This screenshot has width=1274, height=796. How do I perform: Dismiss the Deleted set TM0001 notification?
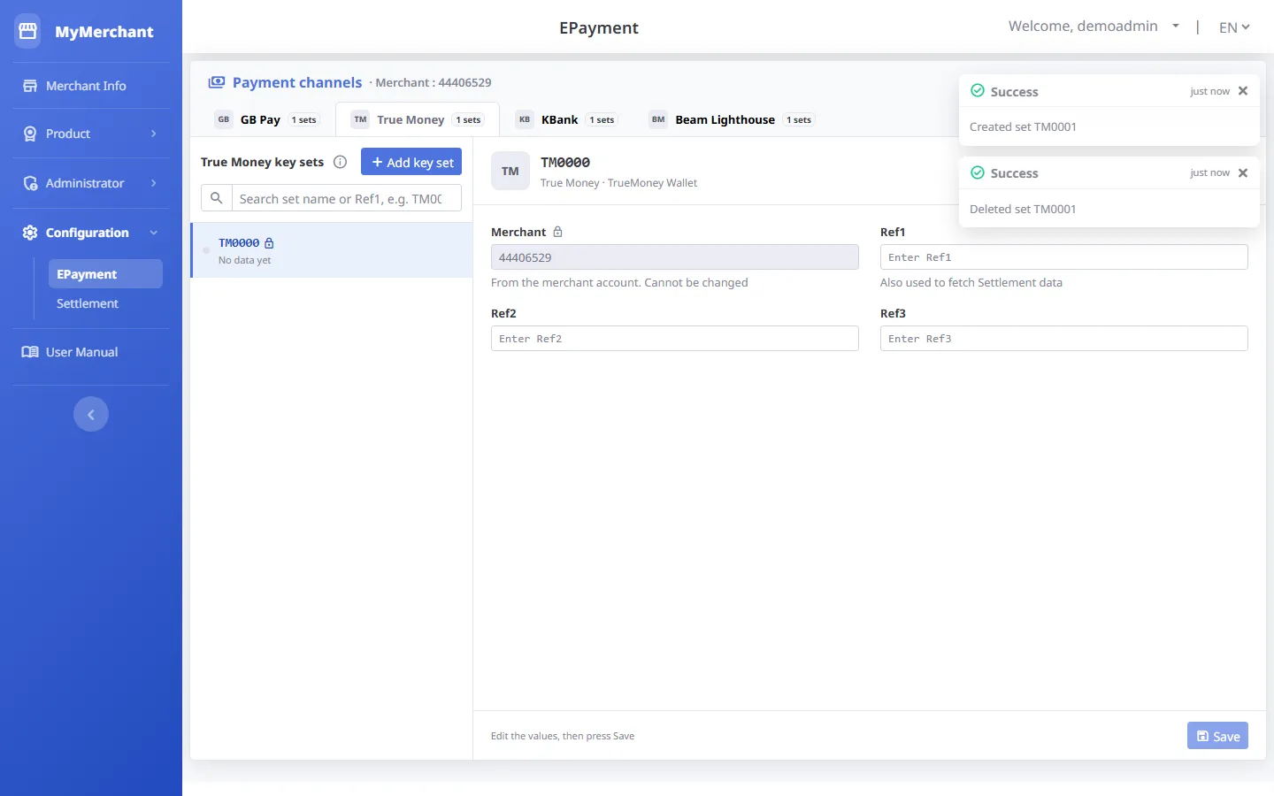pos(1243,172)
